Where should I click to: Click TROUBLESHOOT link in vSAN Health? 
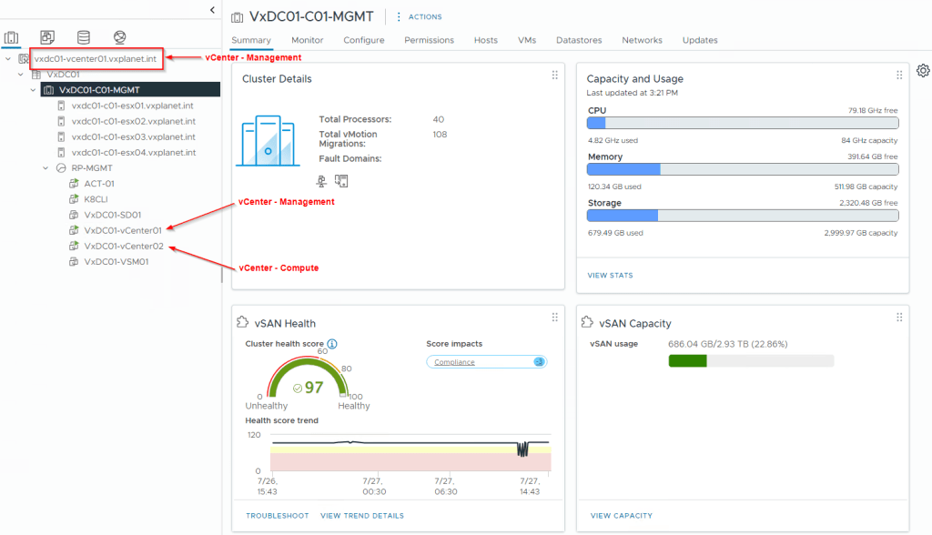(278, 515)
